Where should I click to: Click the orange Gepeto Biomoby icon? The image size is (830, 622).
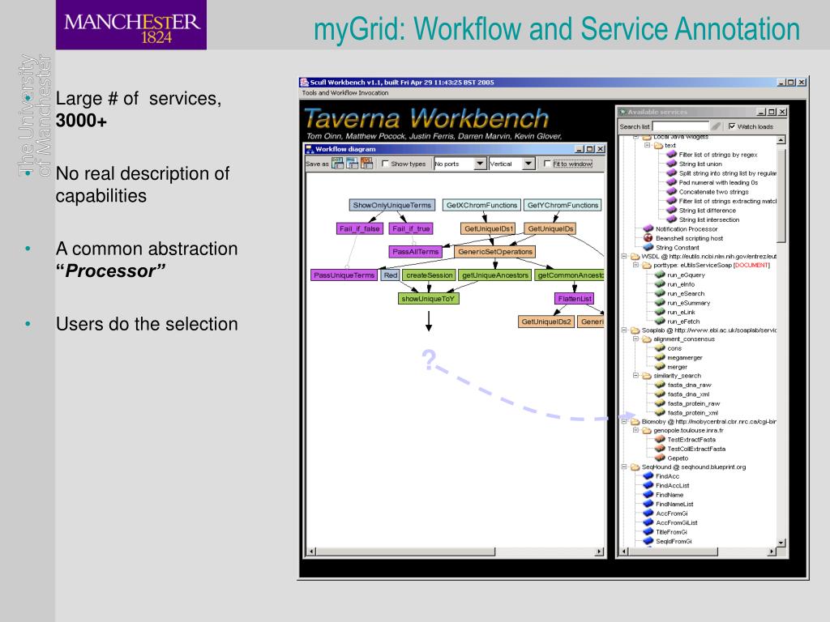pos(660,458)
